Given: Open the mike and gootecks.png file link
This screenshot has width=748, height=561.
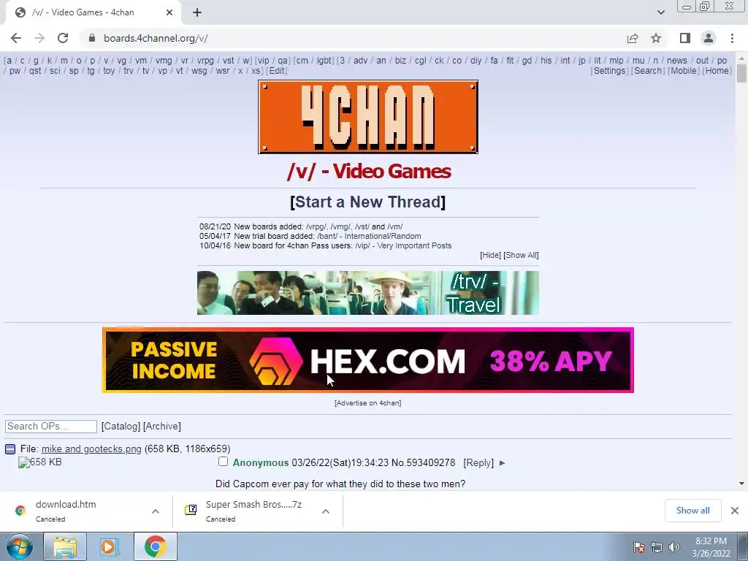Looking at the screenshot, I should point(91,449).
